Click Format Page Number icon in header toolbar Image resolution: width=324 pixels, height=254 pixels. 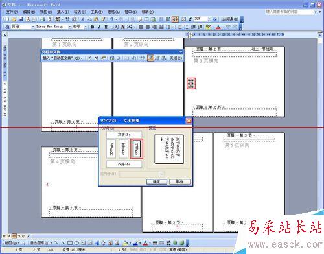104,58
